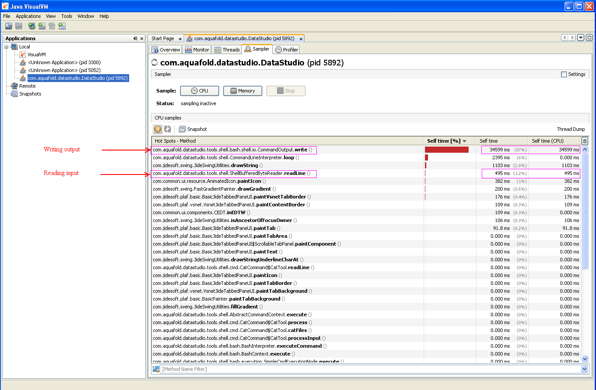596x390 pixels.
Task: Select the CommandOutput.write method row
Action: [366, 150]
